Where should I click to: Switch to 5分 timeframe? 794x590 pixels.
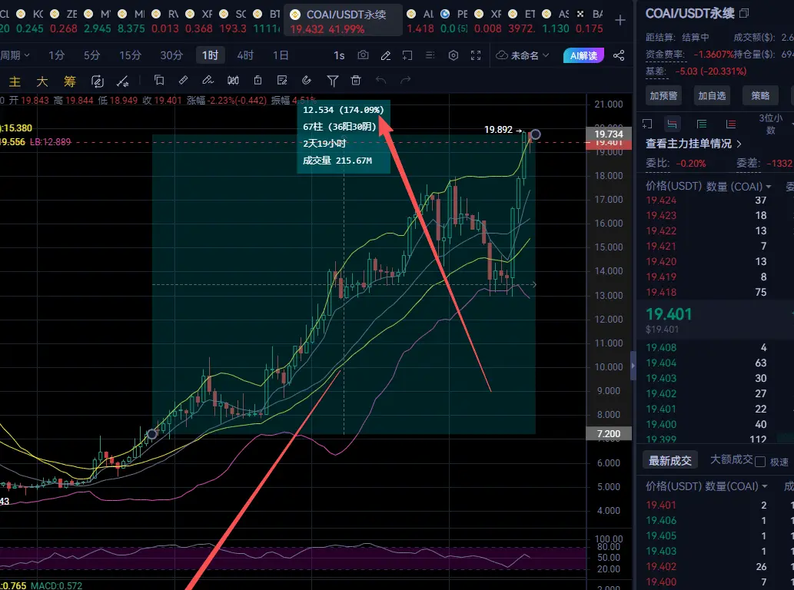[x=91, y=55]
